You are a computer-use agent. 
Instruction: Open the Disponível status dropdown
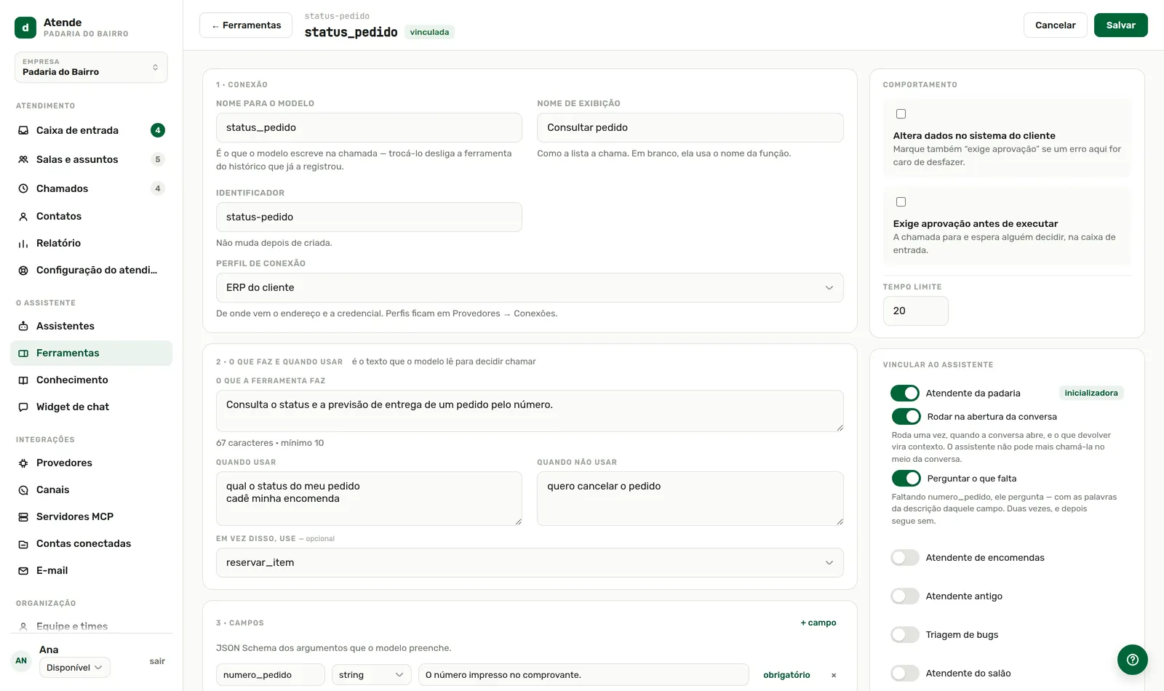75,667
